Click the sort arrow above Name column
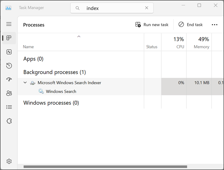This screenshot has width=224, height=170. tap(79, 36)
